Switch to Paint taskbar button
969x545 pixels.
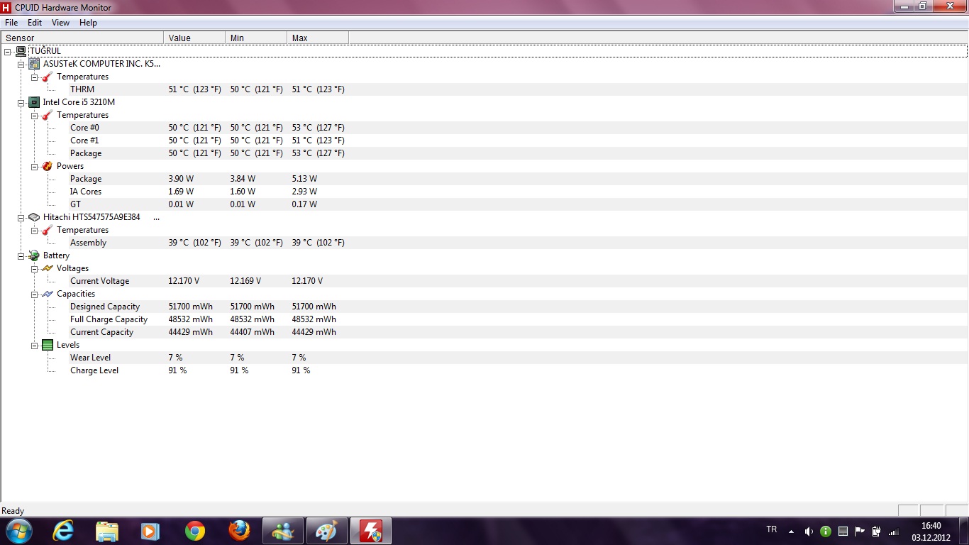click(x=327, y=531)
